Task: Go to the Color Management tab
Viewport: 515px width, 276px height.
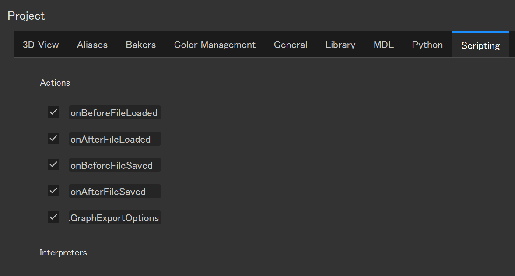Action: pyautogui.click(x=215, y=45)
